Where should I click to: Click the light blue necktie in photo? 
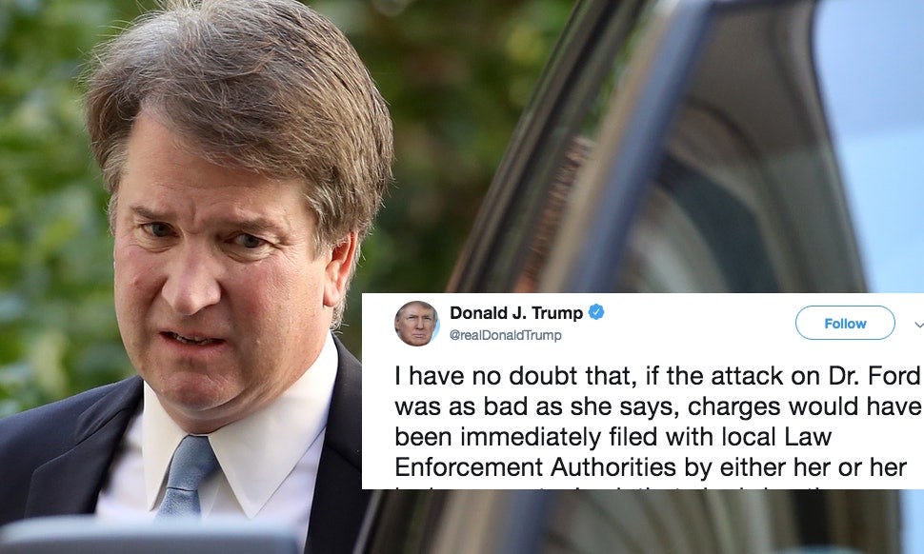[186, 475]
